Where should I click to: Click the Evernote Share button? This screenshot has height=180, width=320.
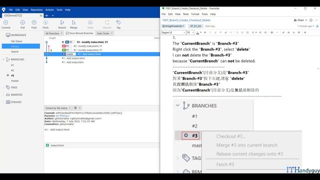coord(299,20)
